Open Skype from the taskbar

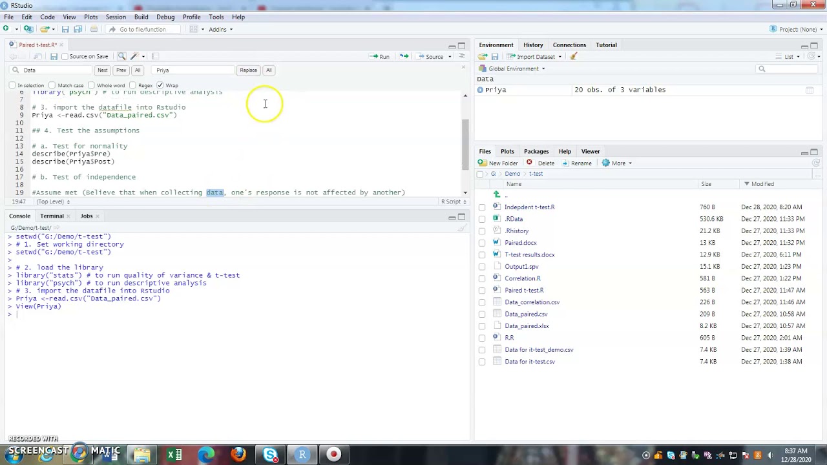point(270,455)
